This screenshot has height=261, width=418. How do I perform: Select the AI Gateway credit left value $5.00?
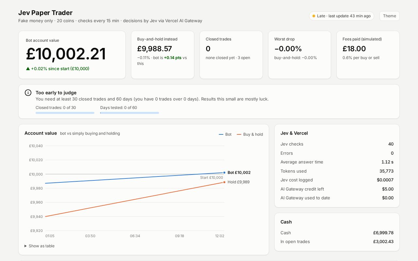point(388,189)
